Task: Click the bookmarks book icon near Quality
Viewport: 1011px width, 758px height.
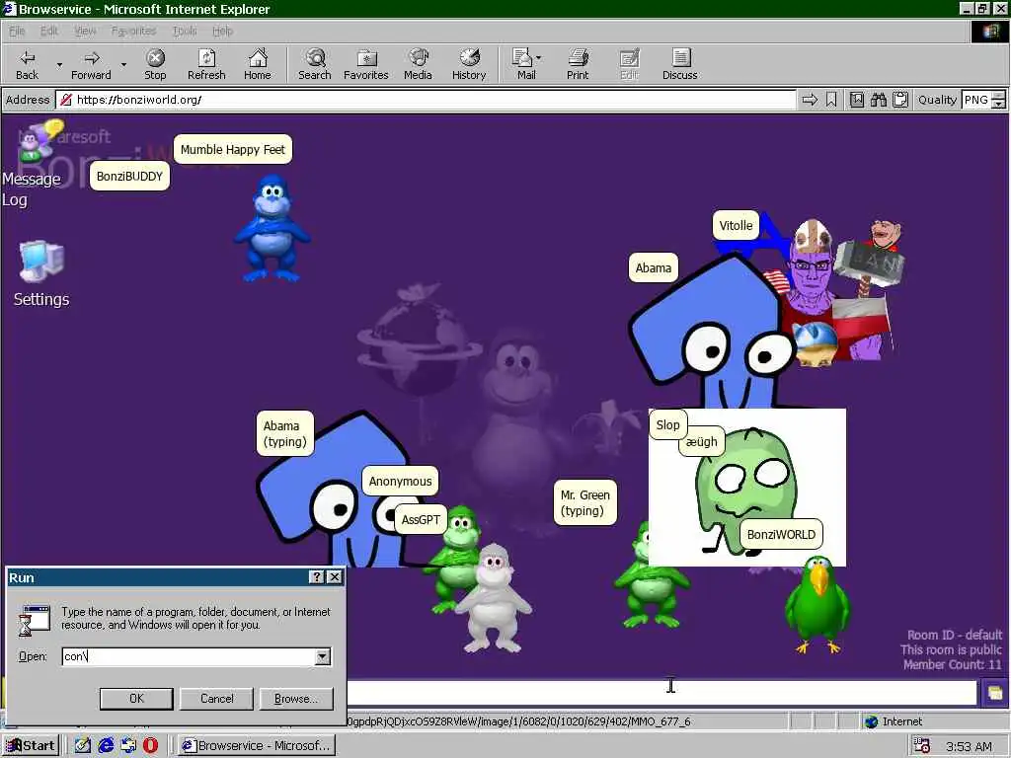Action: pos(857,100)
